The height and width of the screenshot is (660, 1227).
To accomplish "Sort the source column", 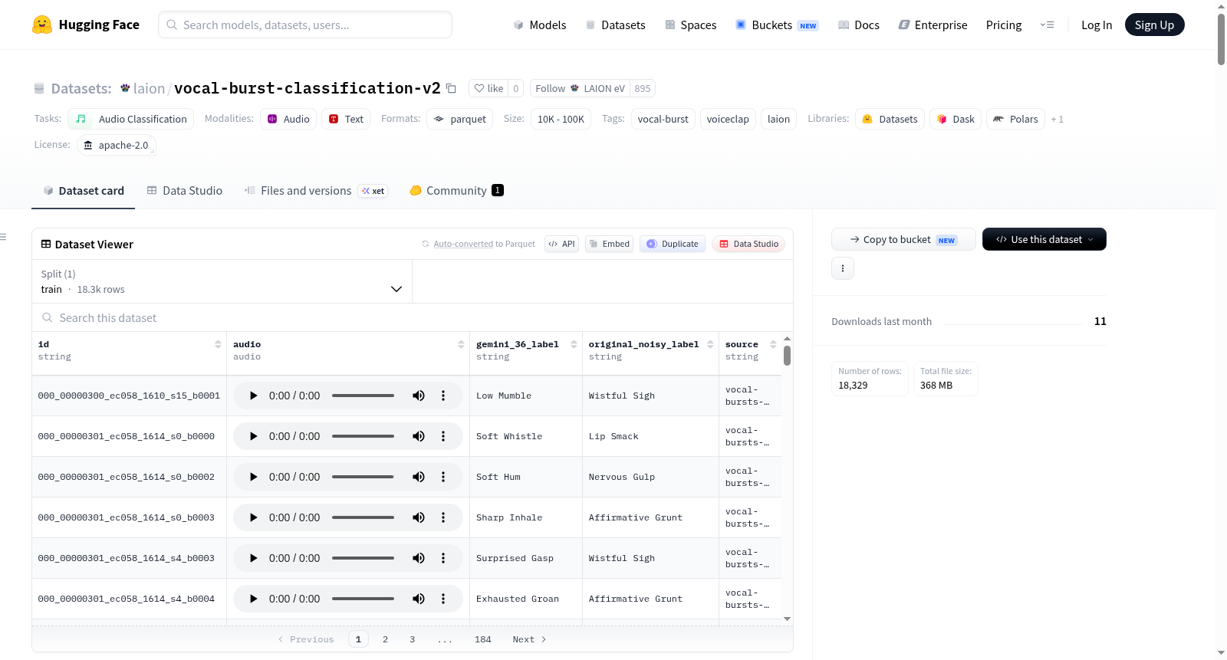I will pyautogui.click(x=773, y=345).
